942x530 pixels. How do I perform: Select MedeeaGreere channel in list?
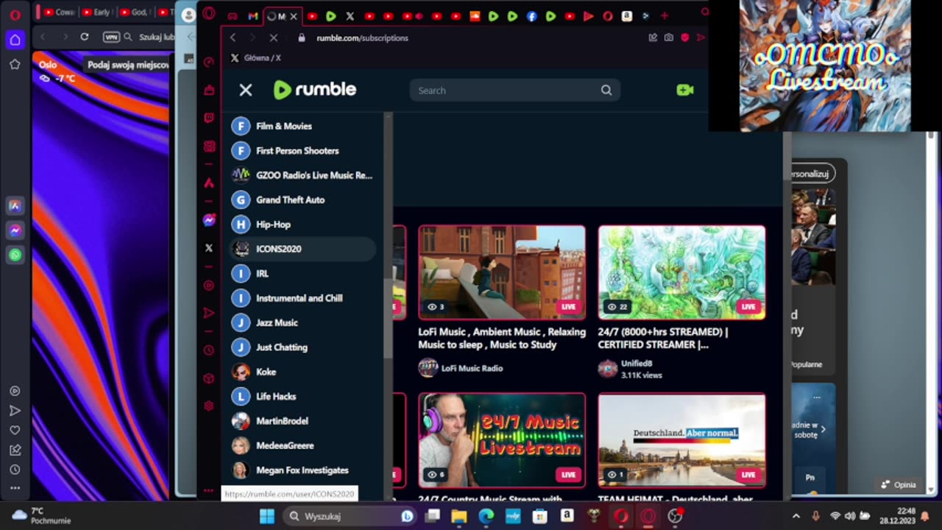pos(303,445)
